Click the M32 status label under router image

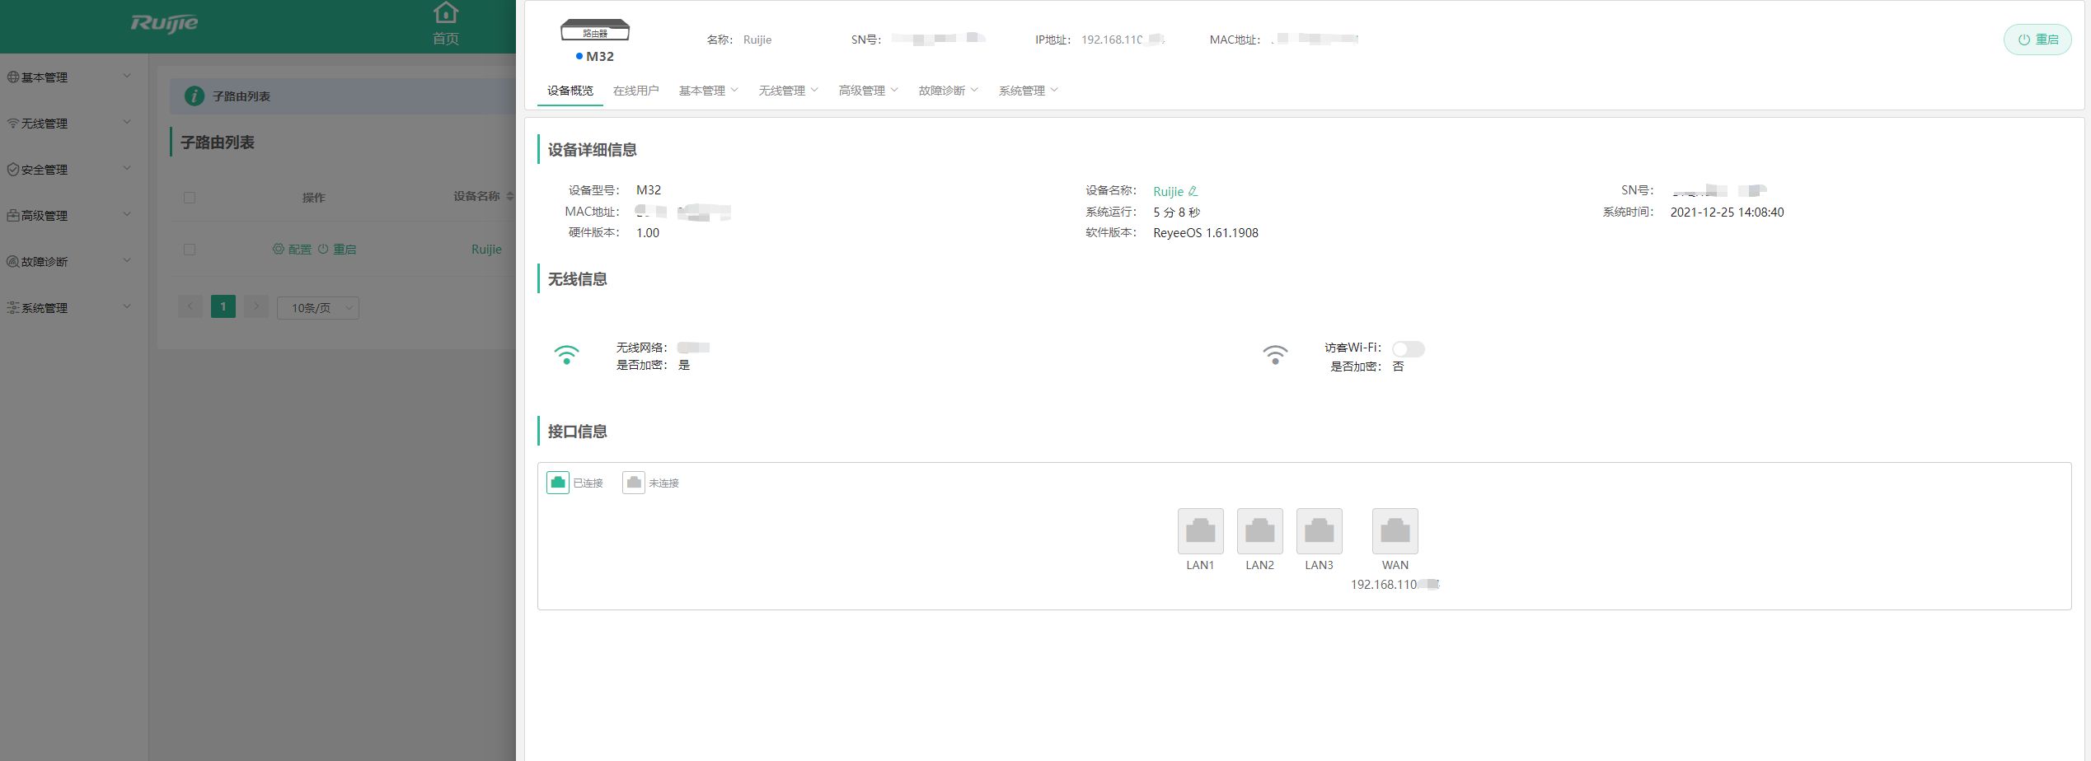point(595,56)
